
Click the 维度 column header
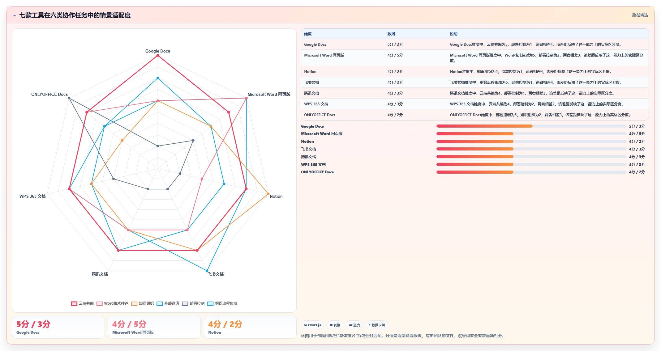click(308, 34)
